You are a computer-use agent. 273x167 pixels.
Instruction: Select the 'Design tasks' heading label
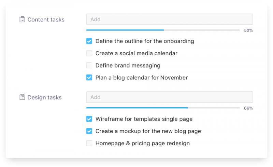coord(44,98)
